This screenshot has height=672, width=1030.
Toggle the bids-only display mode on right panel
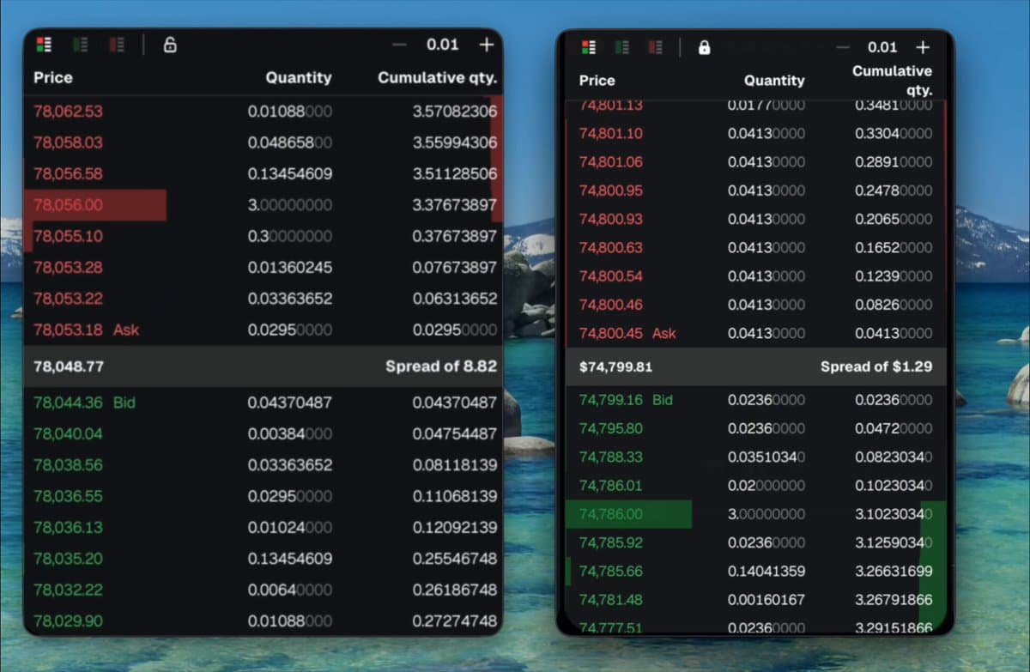tap(622, 47)
